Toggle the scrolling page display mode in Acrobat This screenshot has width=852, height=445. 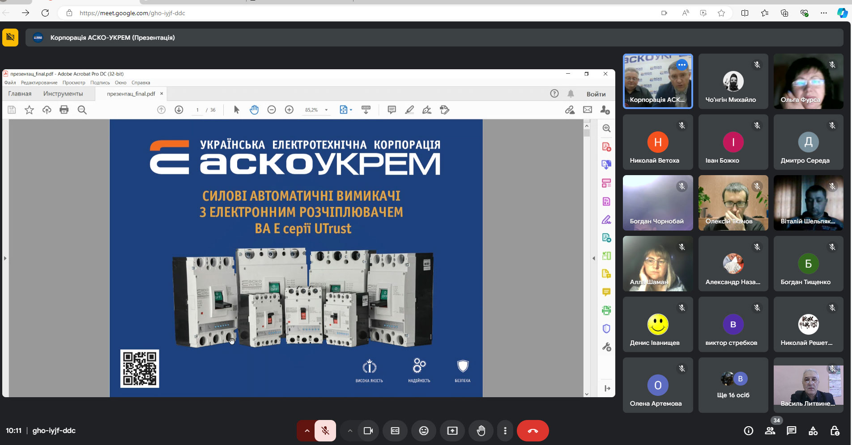click(x=366, y=110)
